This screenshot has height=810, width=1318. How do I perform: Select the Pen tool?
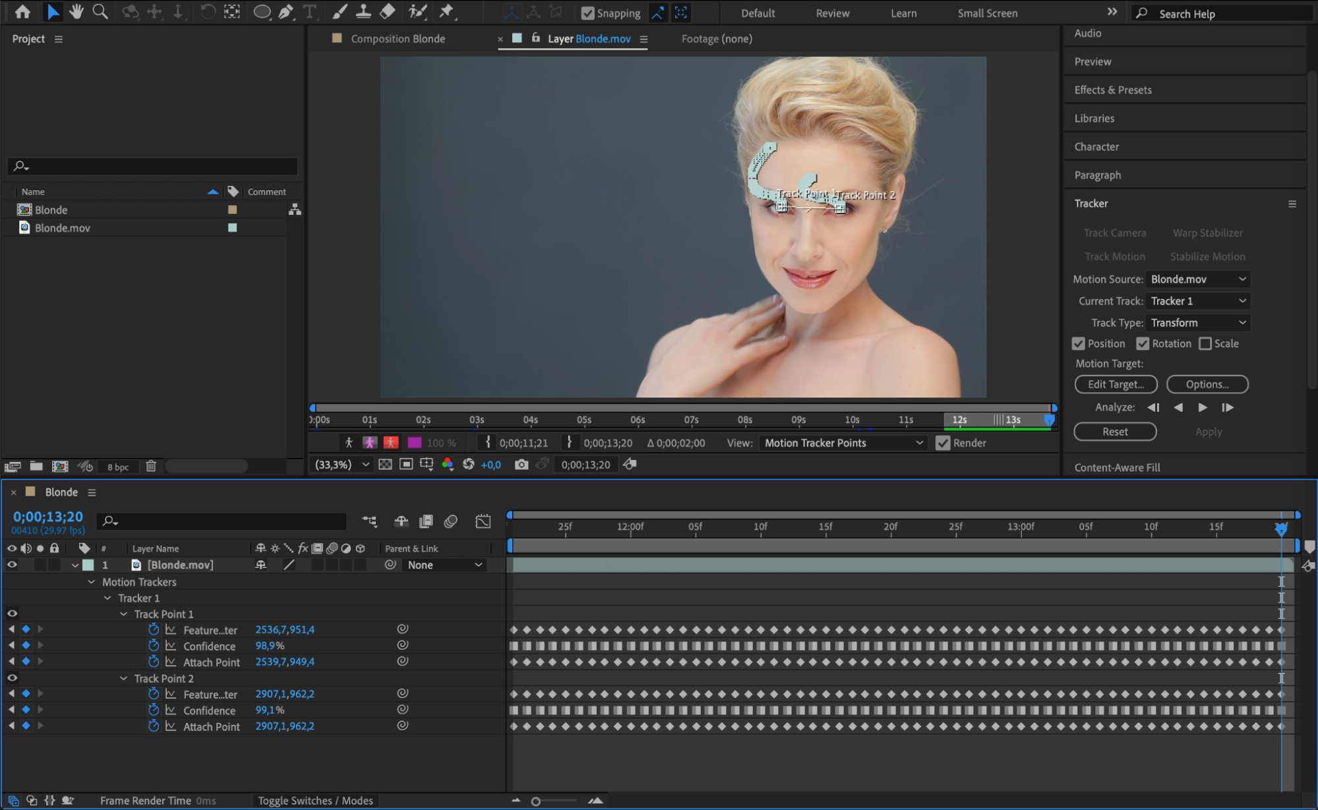(x=285, y=11)
